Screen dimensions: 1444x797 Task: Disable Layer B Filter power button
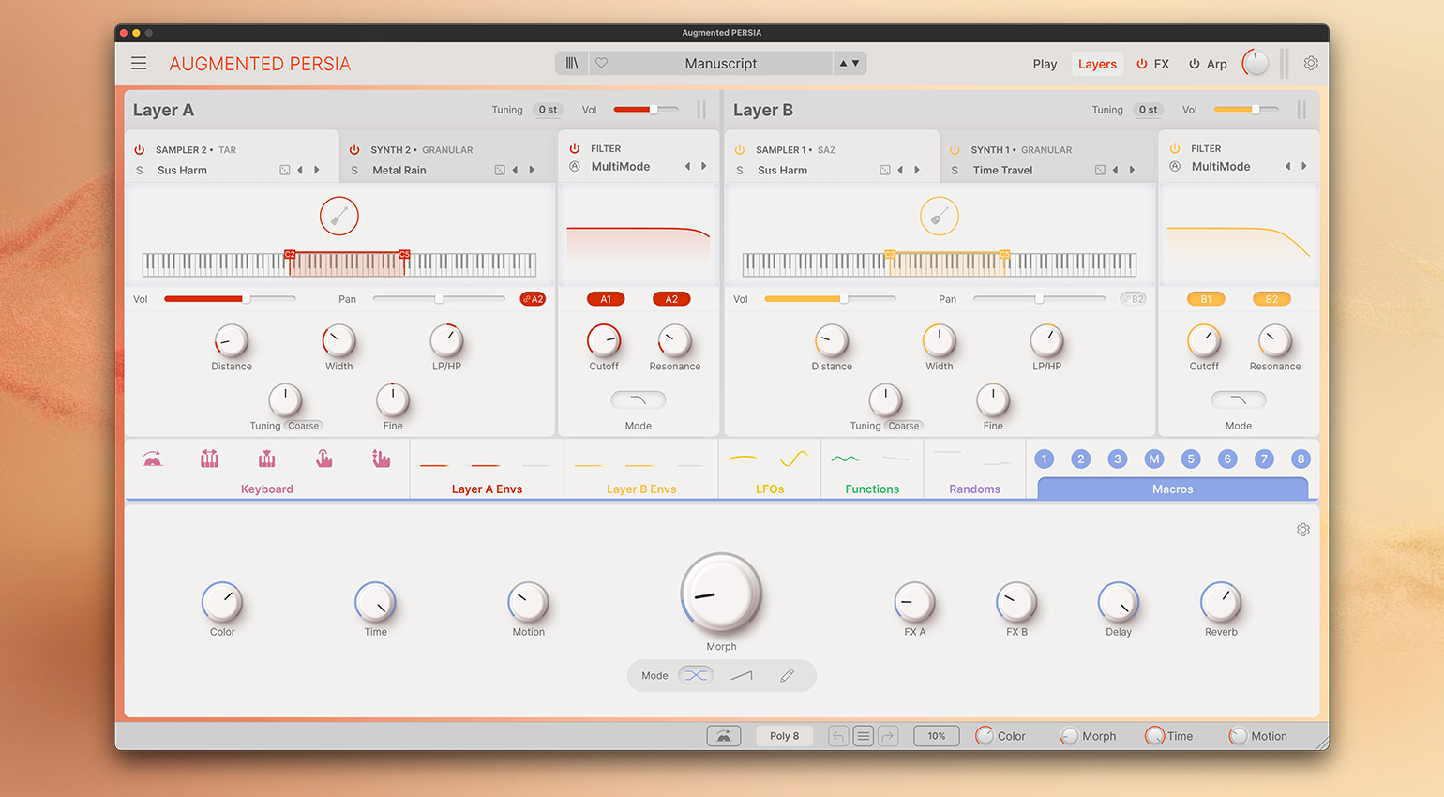pos(1174,149)
